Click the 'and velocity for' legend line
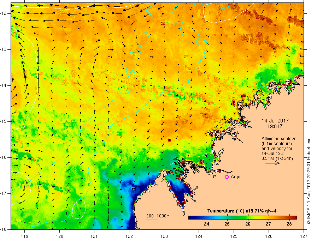The image size is (311, 240). click(x=277, y=149)
